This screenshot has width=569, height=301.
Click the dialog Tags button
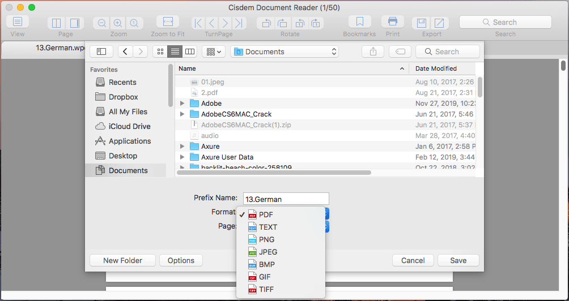400,51
